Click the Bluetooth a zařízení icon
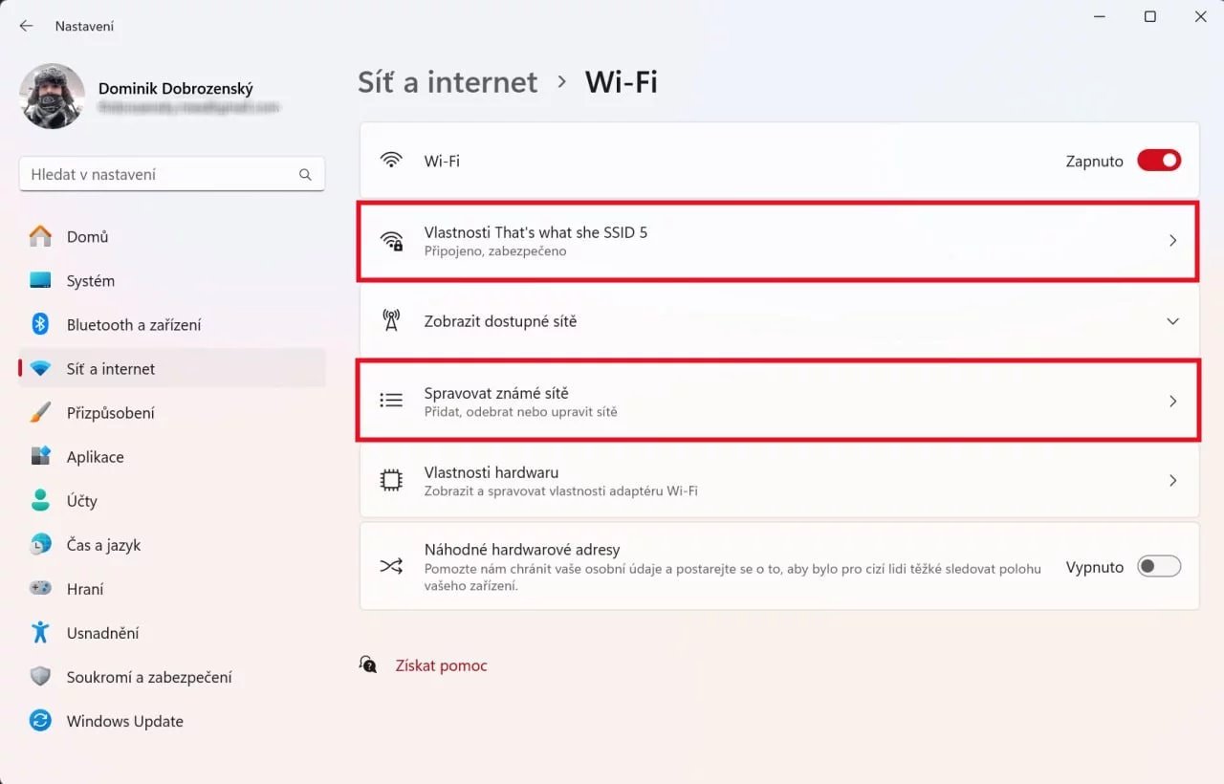 [38, 324]
